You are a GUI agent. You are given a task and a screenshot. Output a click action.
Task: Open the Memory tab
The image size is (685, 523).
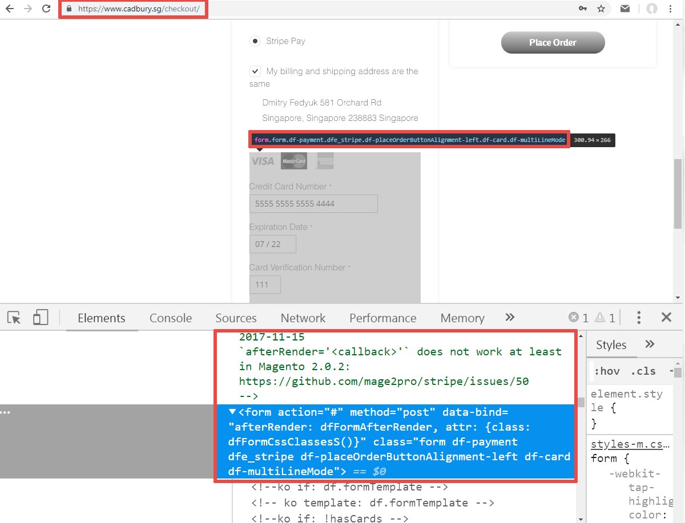tap(462, 318)
